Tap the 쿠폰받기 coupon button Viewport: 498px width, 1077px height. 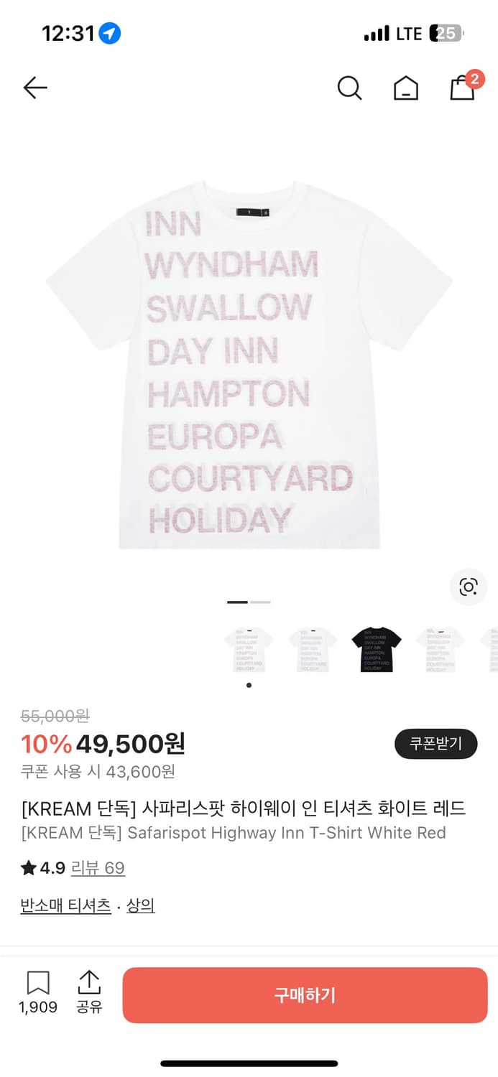435,744
